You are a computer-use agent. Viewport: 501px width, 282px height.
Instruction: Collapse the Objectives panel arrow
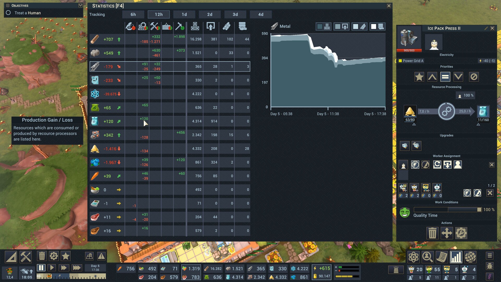tap(80, 5)
